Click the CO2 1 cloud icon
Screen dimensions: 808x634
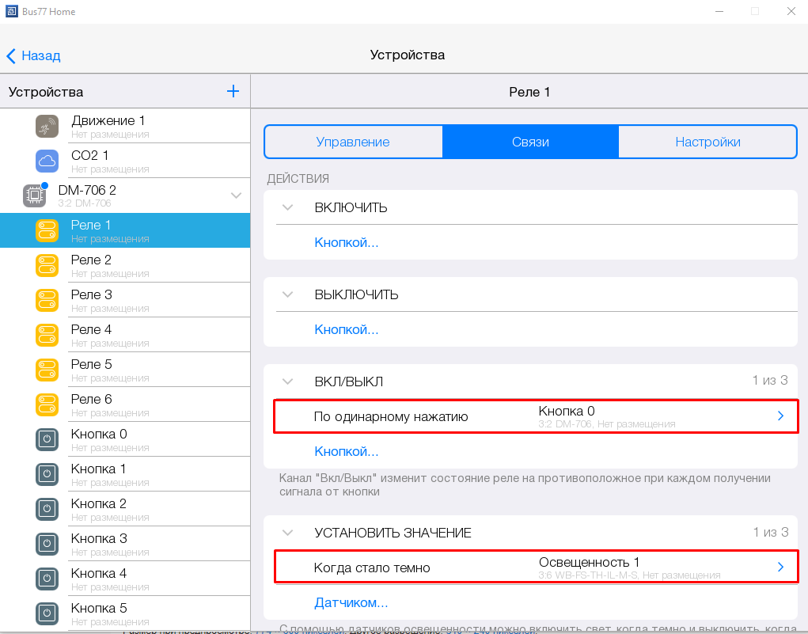click(x=47, y=161)
